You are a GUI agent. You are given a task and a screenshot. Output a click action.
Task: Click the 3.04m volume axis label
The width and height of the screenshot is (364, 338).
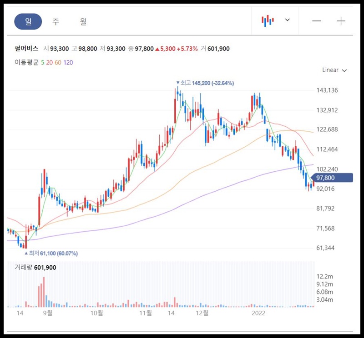click(x=325, y=299)
